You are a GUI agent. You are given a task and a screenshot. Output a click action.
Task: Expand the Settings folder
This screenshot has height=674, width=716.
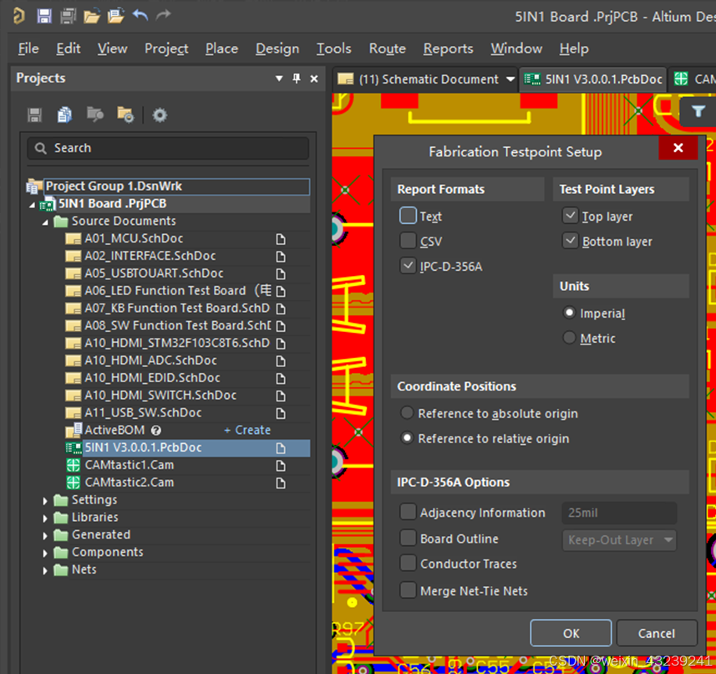click(x=45, y=501)
